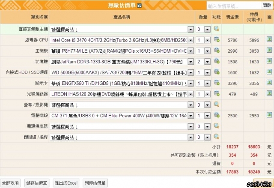Click 儲存估價單 button
This screenshot has width=274, height=188.
click(x=37, y=183)
